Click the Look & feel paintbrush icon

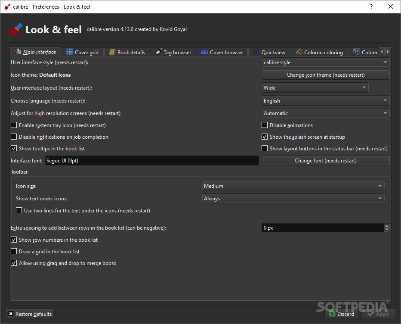pos(16,29)
